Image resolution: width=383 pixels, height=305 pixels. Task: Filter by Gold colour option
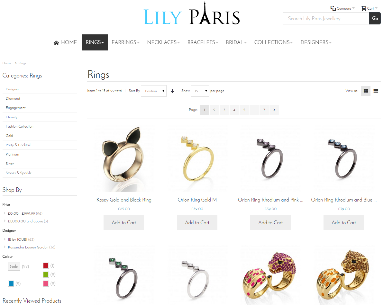(14, 266)
